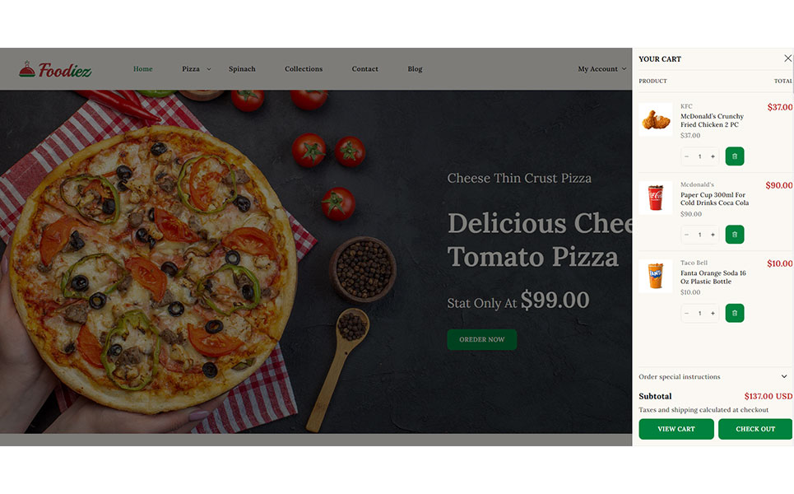Select the Spinach menu item

242,69
